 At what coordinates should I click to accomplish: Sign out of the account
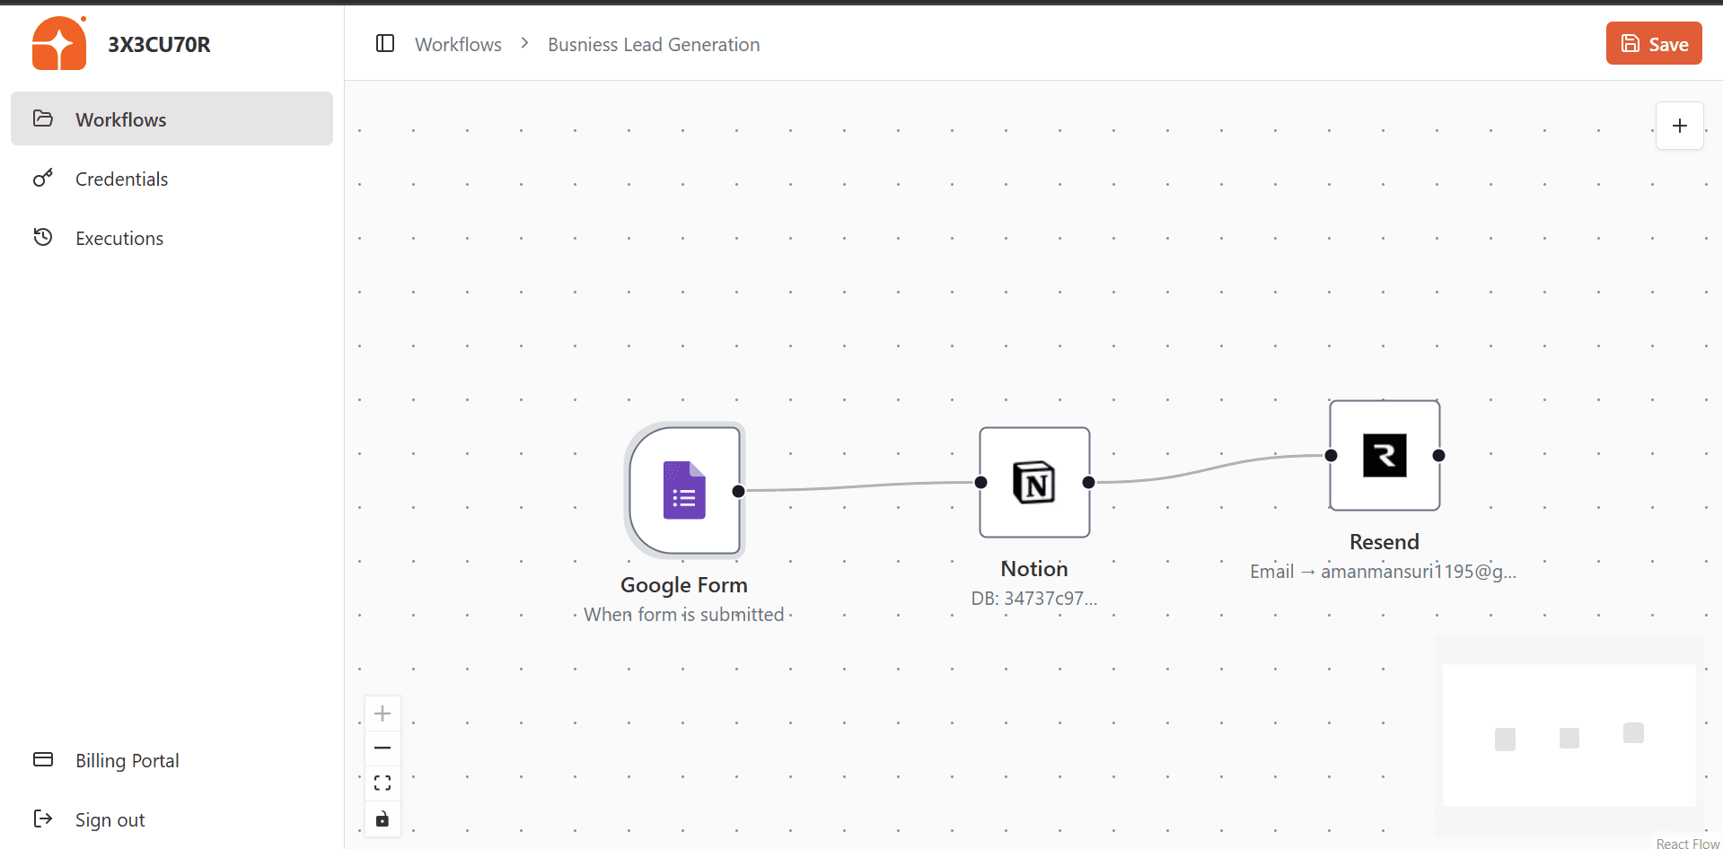pos(171,818)
